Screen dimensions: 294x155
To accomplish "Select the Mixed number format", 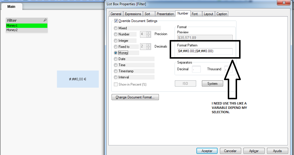I will [x=116, y=28].
